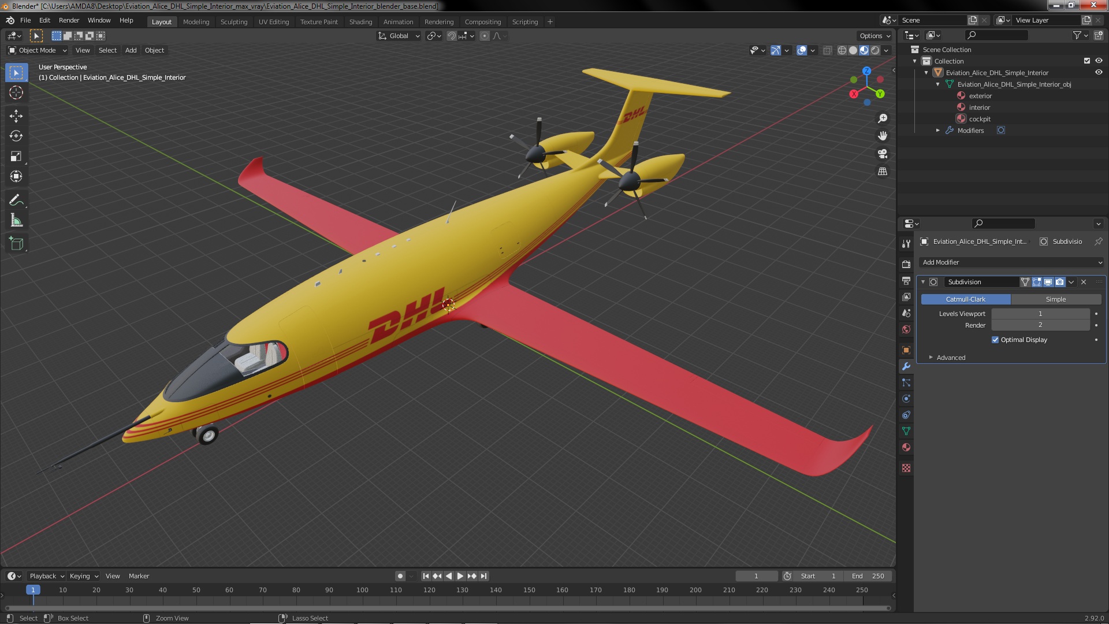The image size is (1109, 624).
Task: Open the Object Data properties tab
Action: click(x=906, y=431)
